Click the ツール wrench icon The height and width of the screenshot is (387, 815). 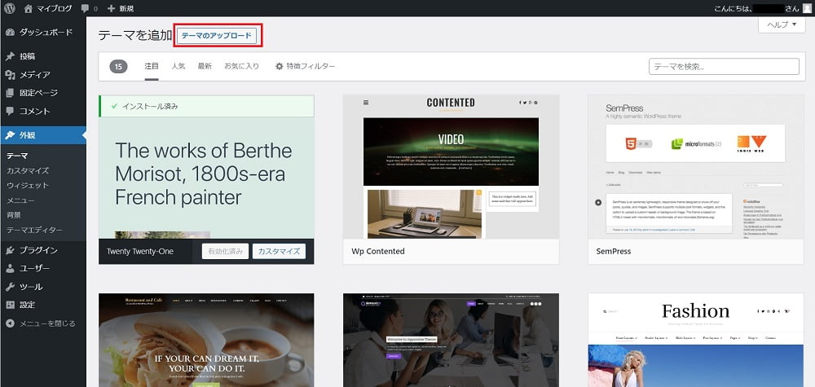(x=10, y=287)
